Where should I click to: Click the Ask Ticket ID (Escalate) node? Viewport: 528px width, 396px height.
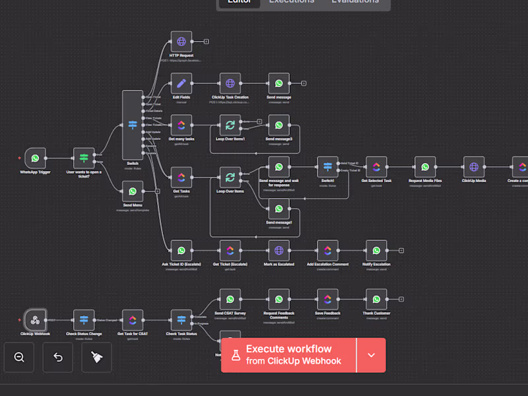(x=181, y=251)
